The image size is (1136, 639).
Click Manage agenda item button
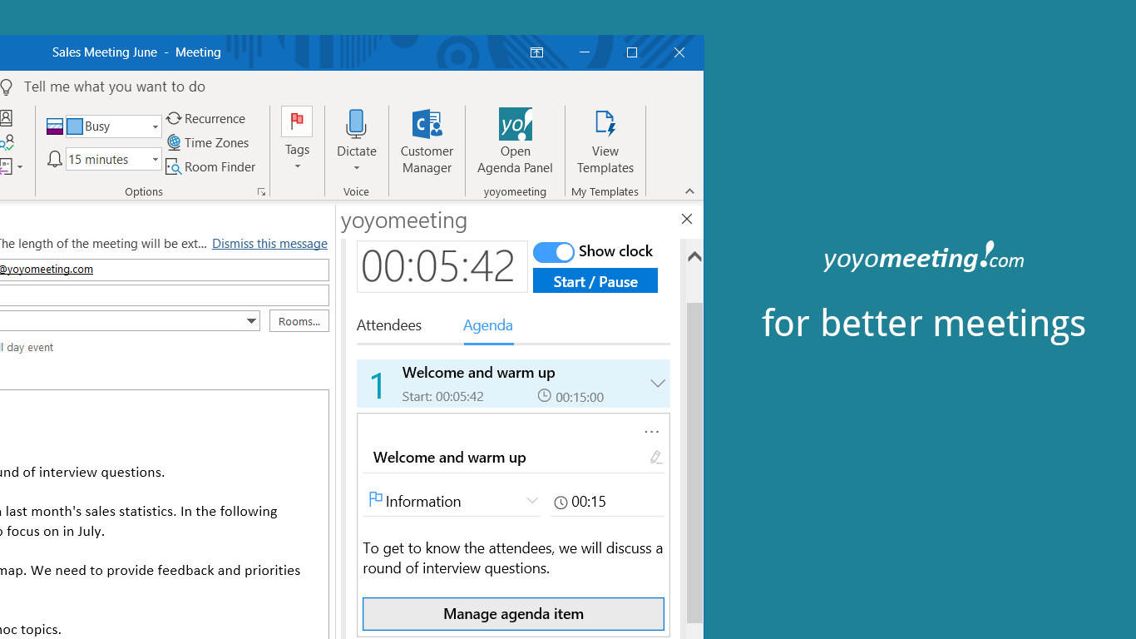point(513,614)
